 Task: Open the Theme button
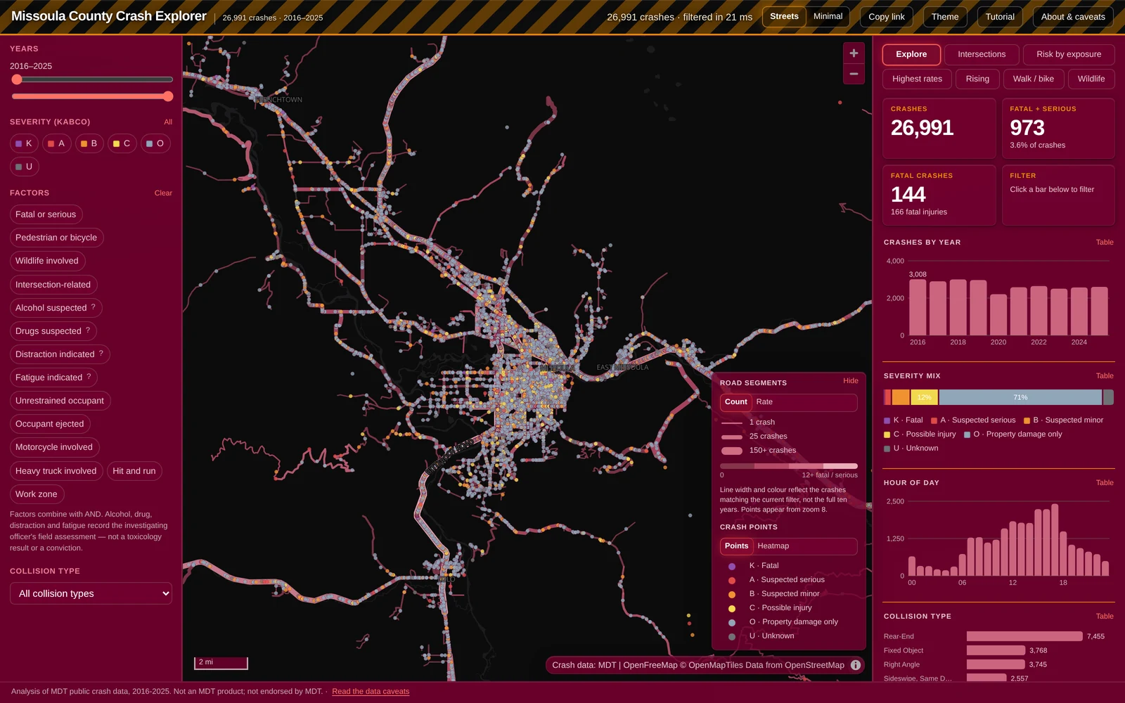(x=945, y=17)
